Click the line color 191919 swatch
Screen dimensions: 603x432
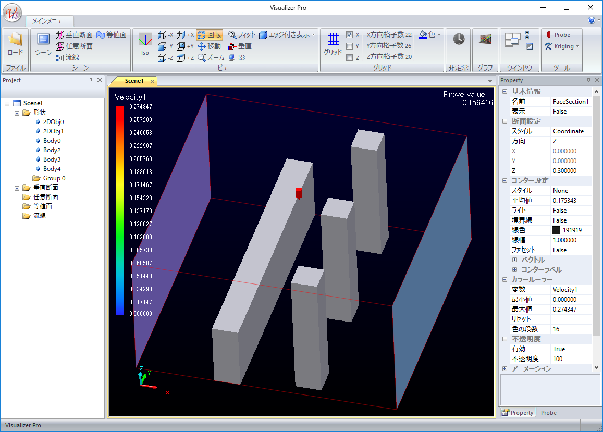(556, 230)
